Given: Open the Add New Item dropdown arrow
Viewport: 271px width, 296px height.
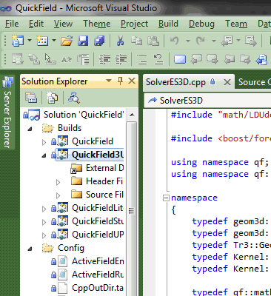Looking at the screenshot, I should tap(54, 40).
